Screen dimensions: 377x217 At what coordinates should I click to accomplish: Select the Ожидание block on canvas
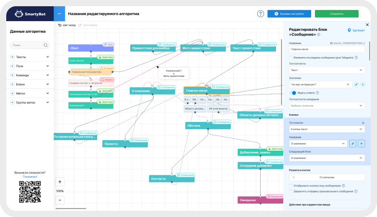point(261,200)
